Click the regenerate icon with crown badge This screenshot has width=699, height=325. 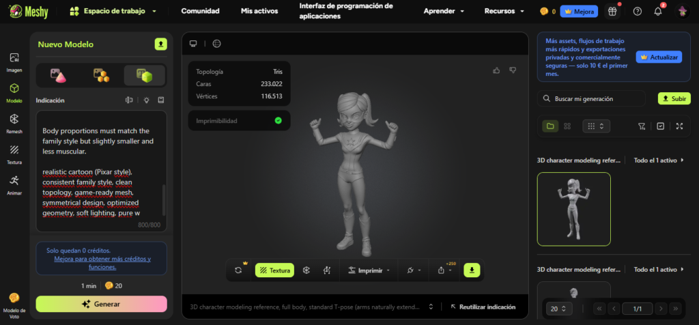[238, 270]
